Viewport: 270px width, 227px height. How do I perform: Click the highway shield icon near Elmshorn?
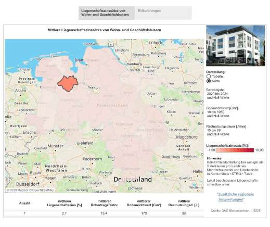click(x=111, y=45)
